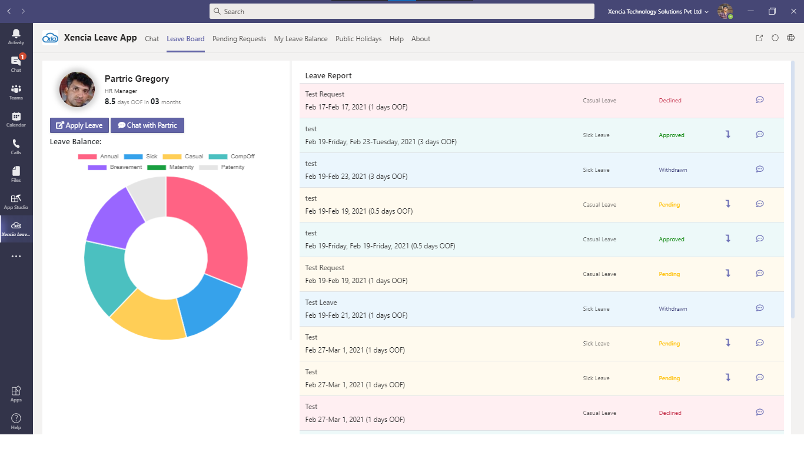
Task: Click the withdraw arrow on the Approved Sick Leave row
Action: 728,134
